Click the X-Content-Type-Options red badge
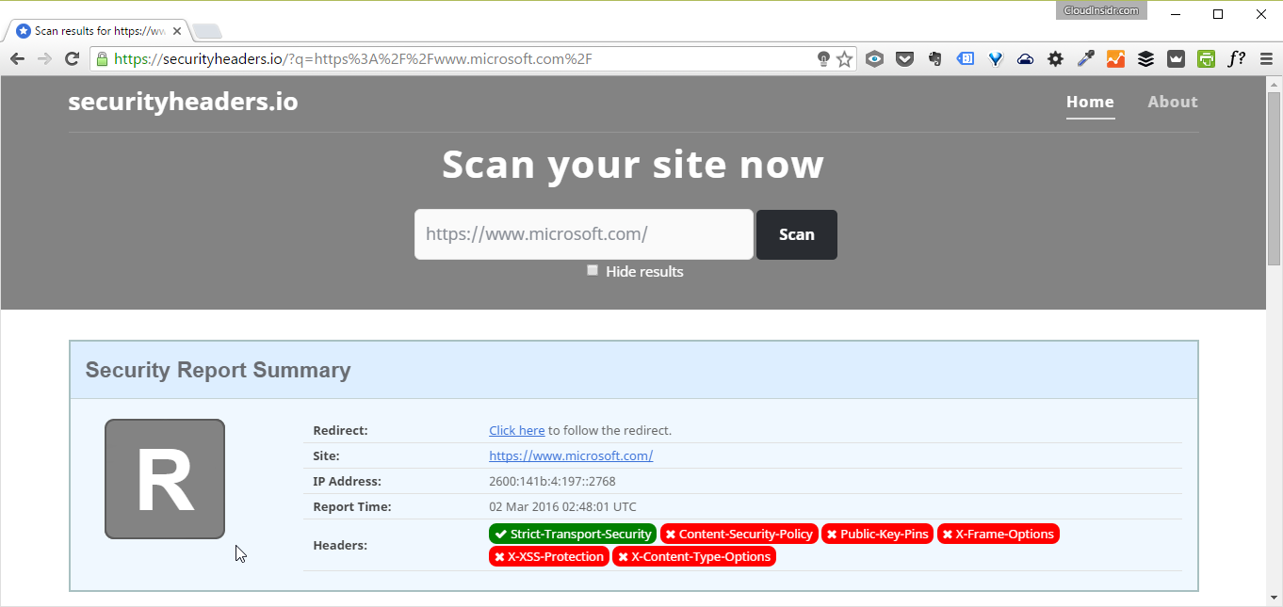The image size is (1283, 607). 694,556
